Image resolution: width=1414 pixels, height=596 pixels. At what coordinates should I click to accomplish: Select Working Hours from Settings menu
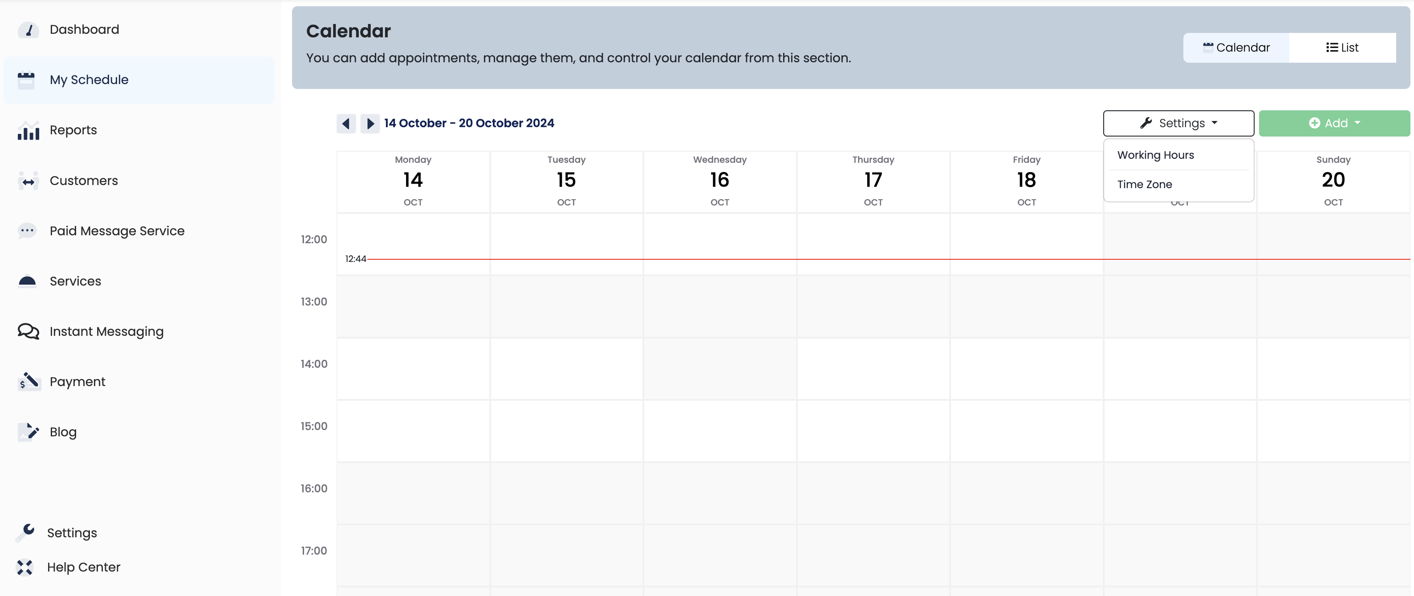click(1178, 155)
